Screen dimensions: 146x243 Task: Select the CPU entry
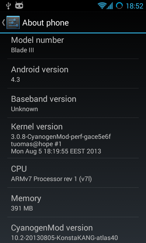pos(73,173)
